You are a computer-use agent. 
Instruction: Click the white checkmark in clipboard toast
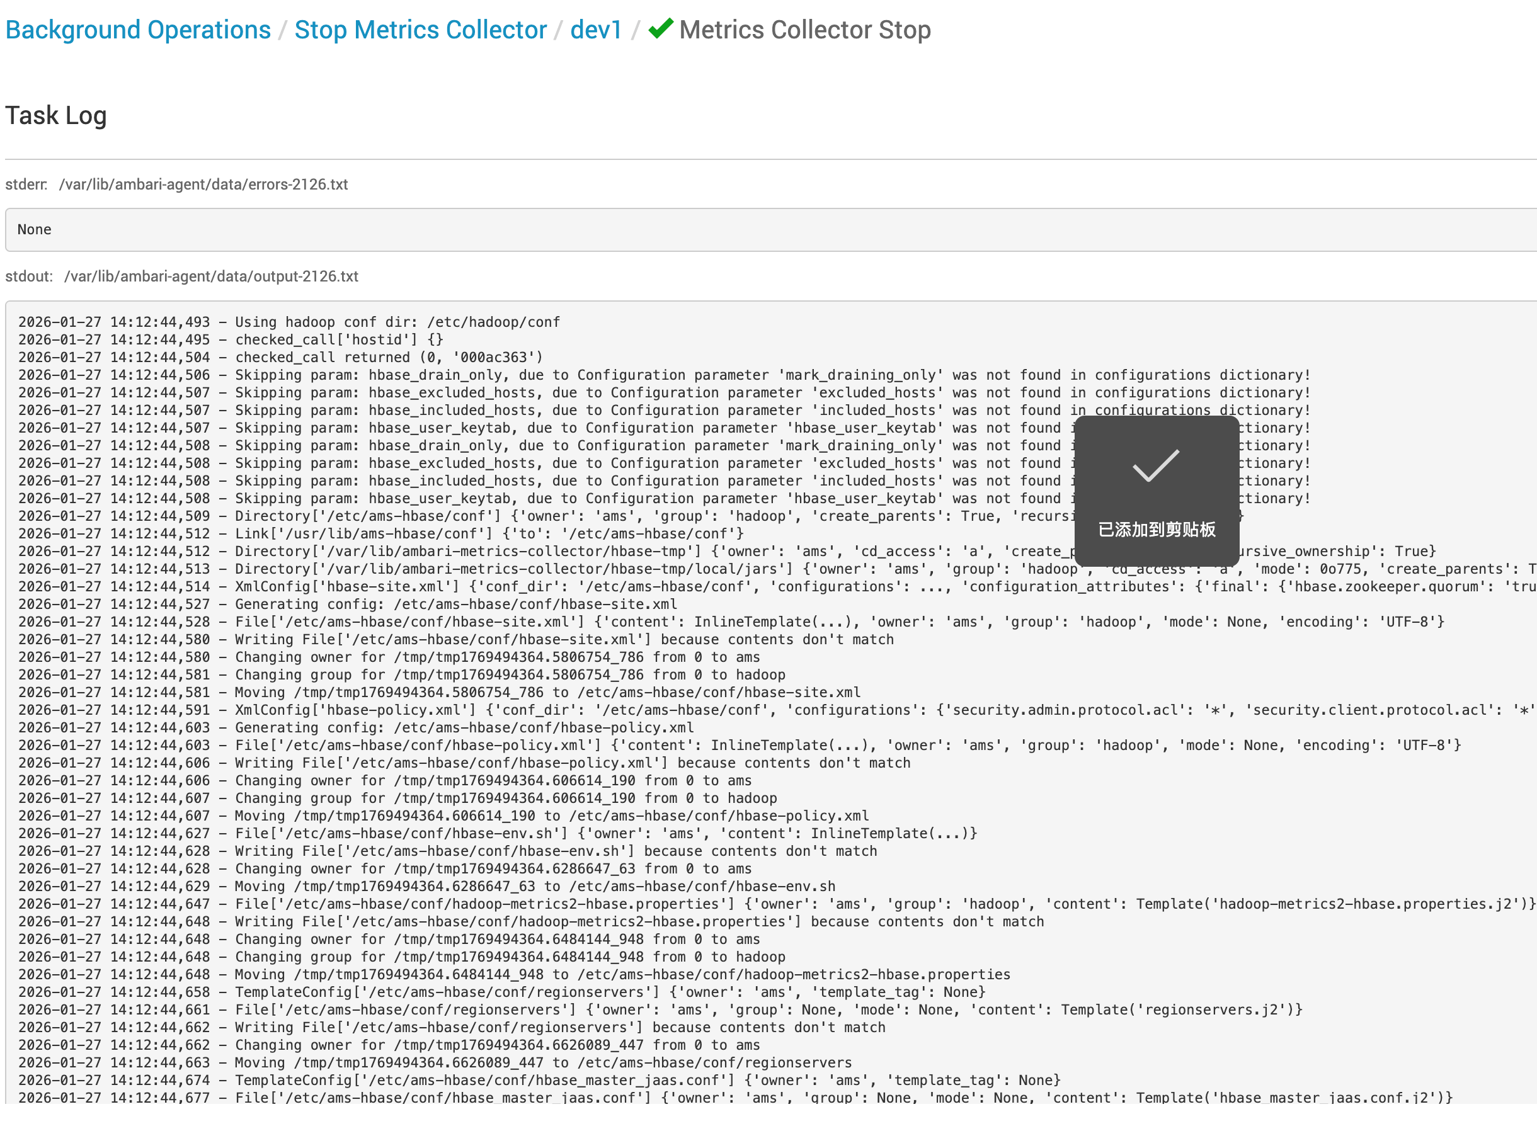click(x=1156, y=465)
